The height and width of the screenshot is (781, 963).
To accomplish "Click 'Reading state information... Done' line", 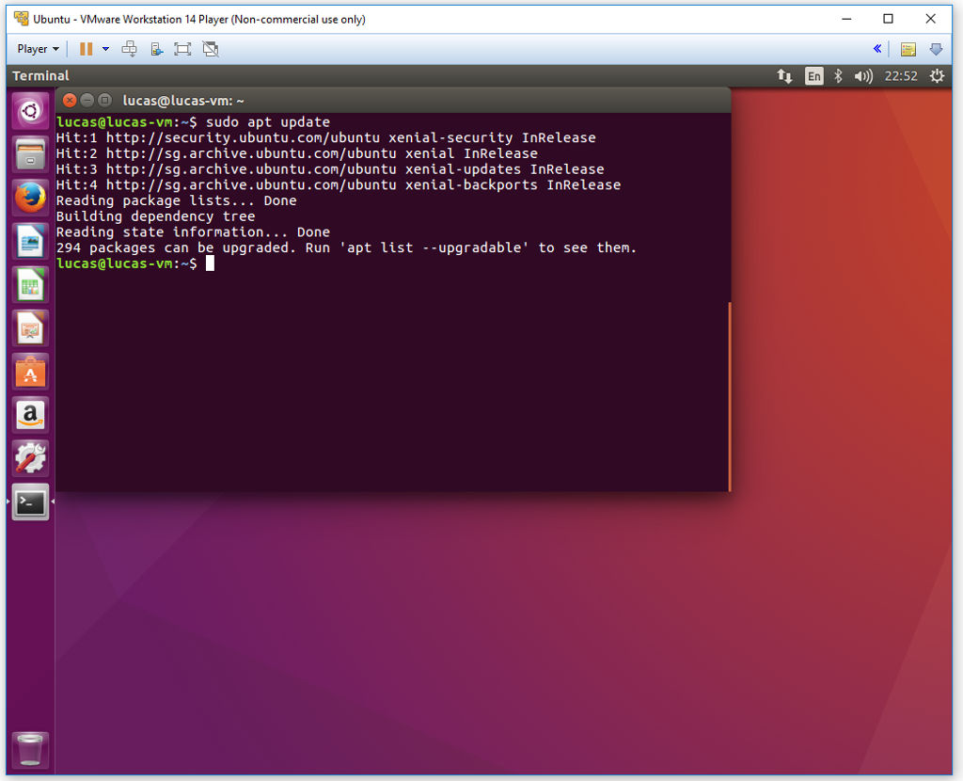I will [193, 232].
